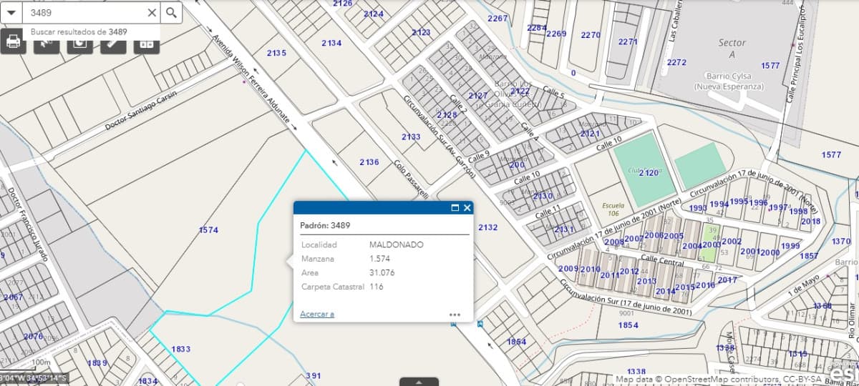Click block label 1370
Image resolution: width=859 pixels, height=386 pixels.
coord(841,242)
